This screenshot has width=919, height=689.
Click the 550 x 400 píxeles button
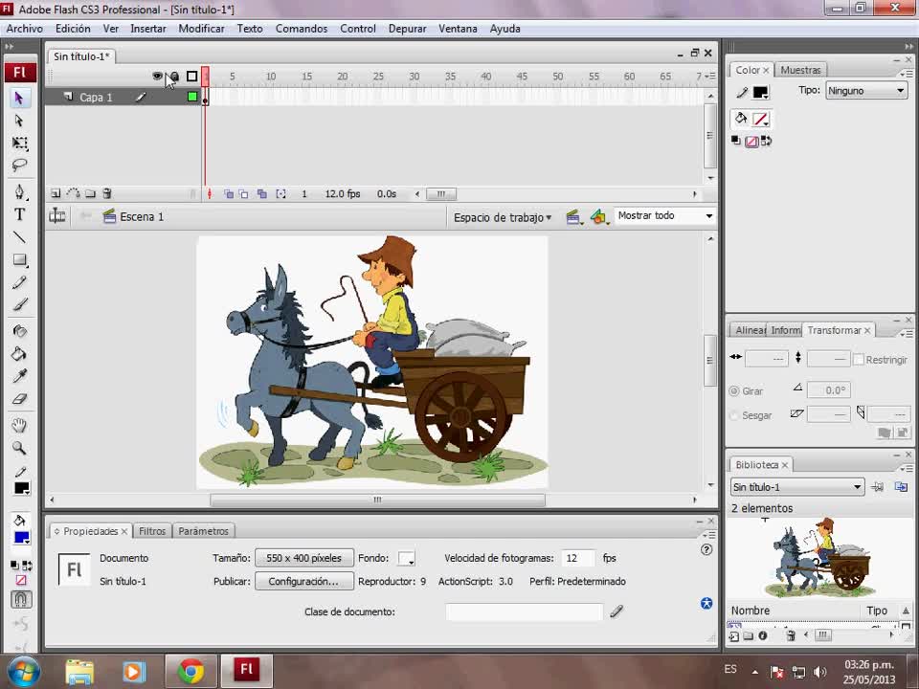(303, 558)
